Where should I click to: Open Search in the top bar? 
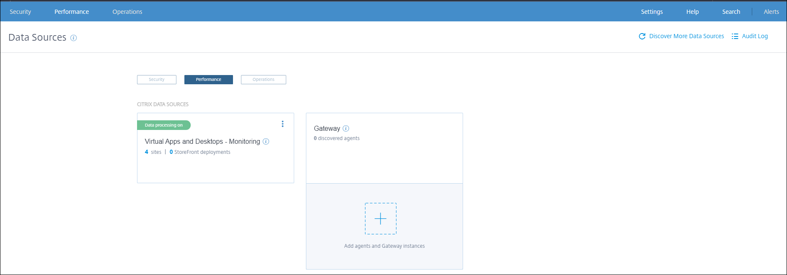point(731,12)
